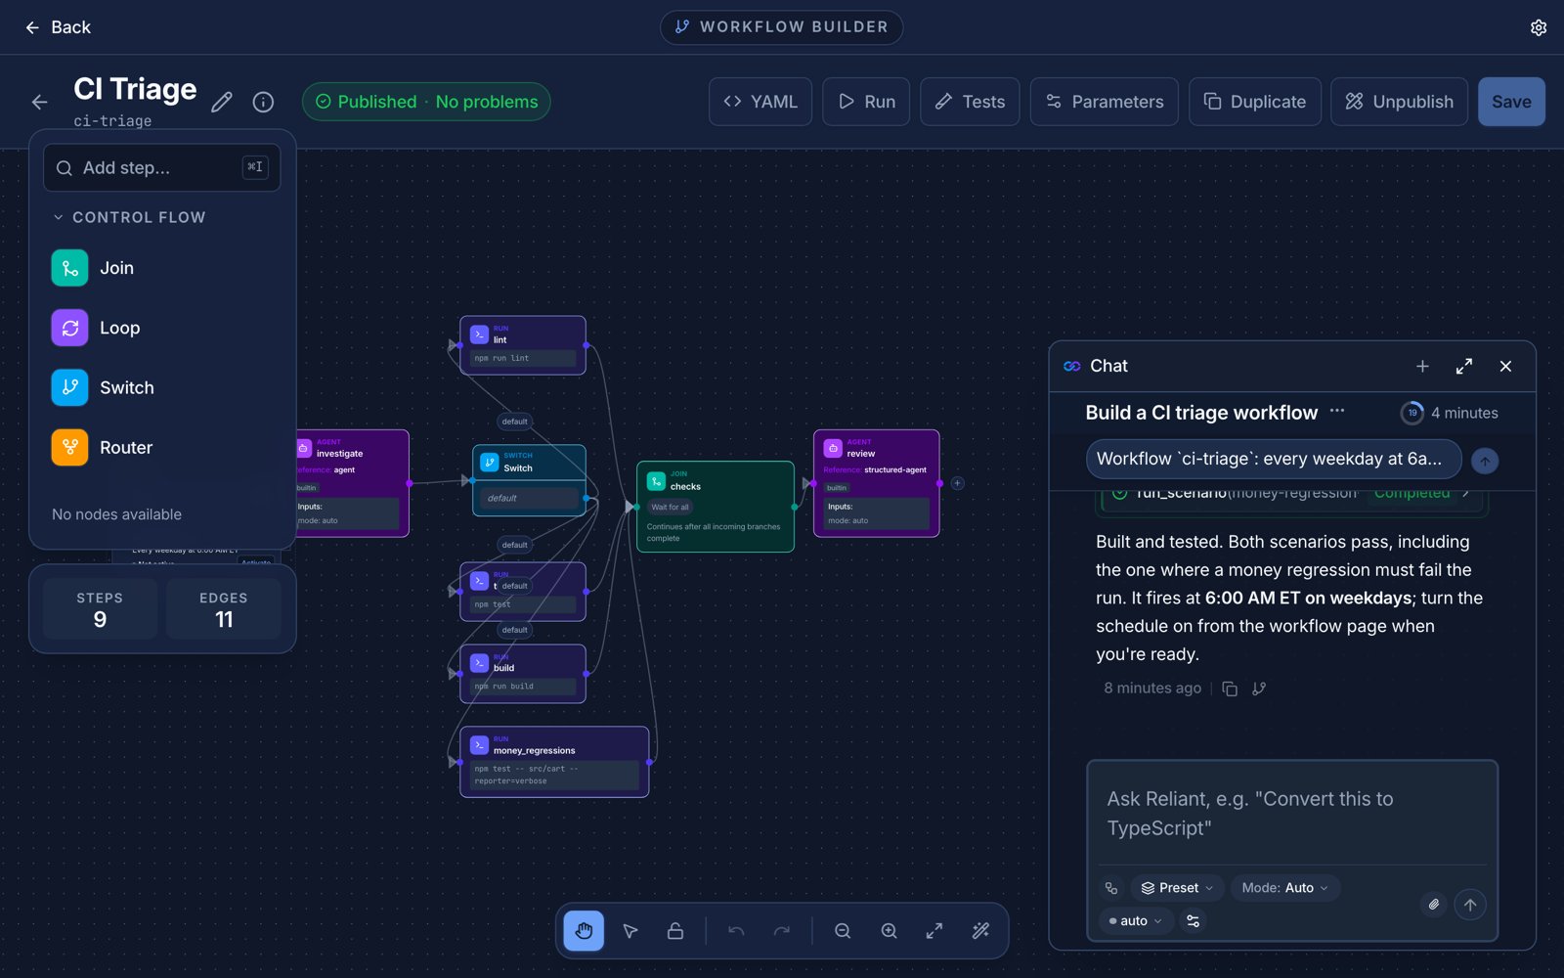This screenshot has width=1564, height=978.
Task: Open chat title more options ellipsis
Action: point(1337,412)
